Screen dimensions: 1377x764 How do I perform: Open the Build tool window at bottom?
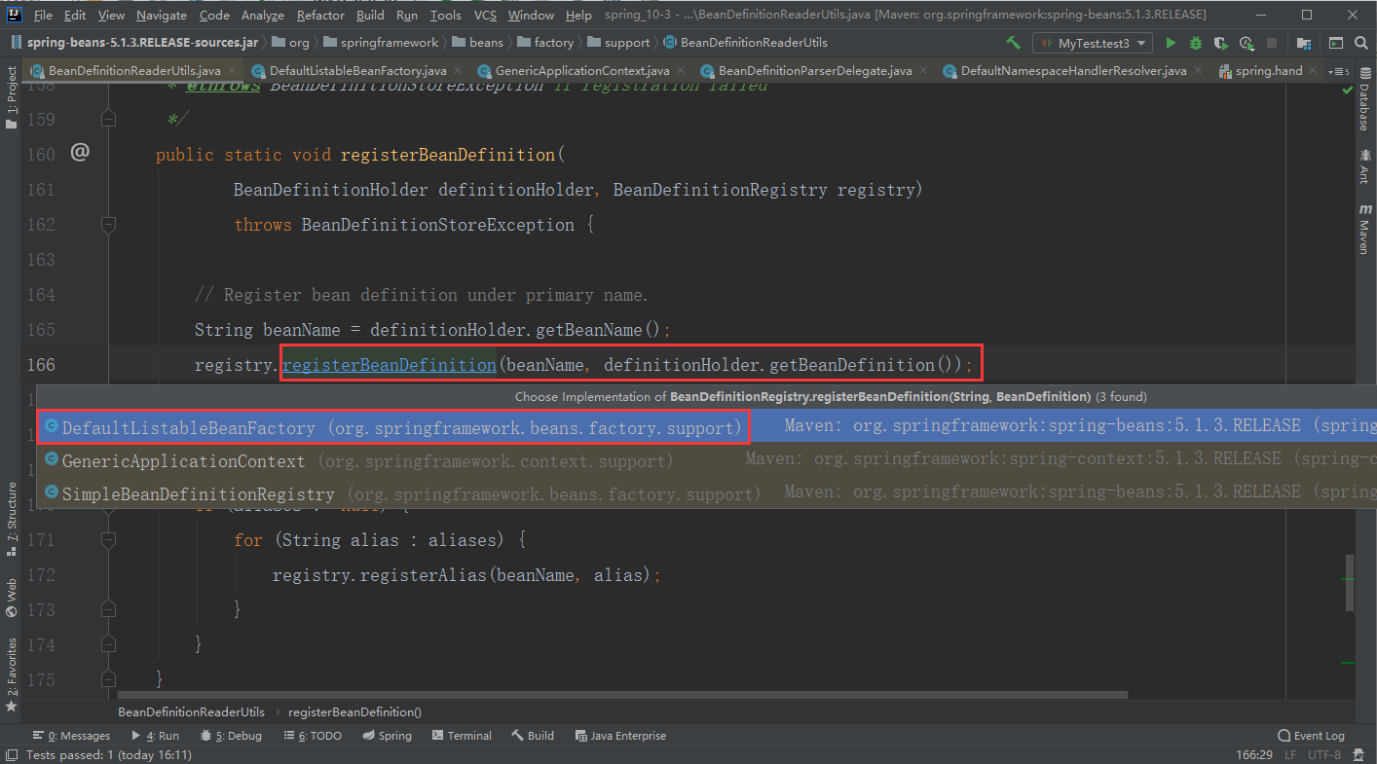[534, 736]
